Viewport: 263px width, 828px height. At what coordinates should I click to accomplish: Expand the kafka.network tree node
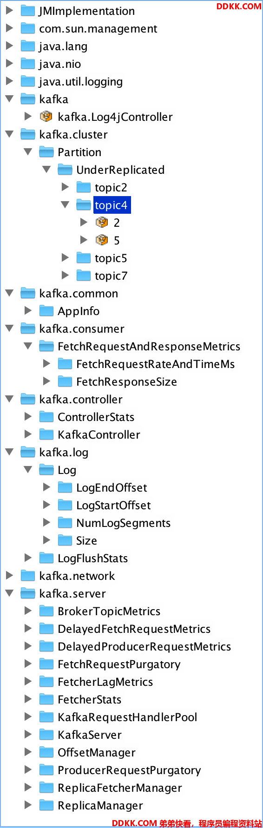(9, 575)
